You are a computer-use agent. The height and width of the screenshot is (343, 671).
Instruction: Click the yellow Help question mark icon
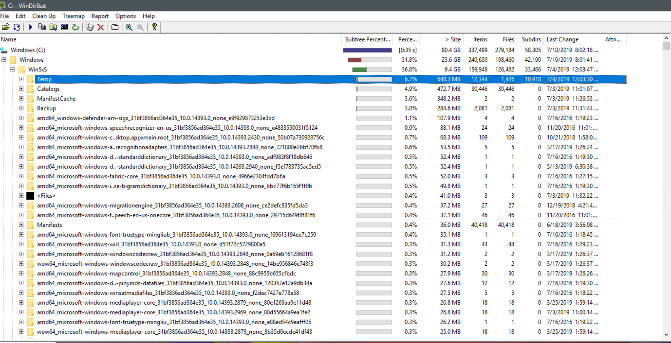(x=154, y=27)
